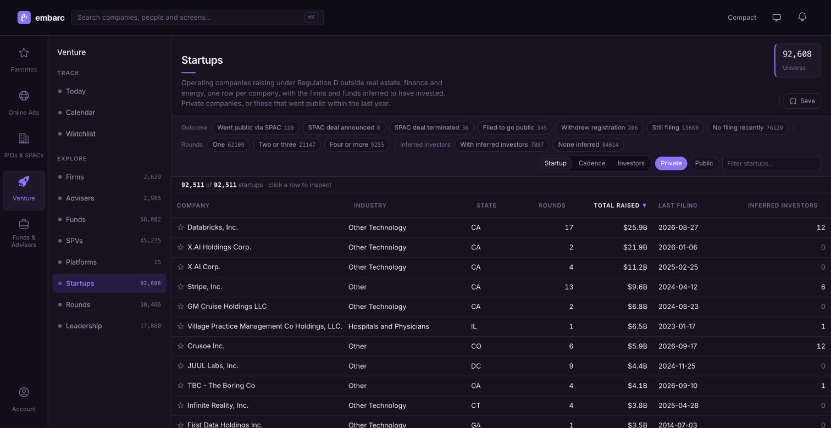Select the Still filing outcome chip
Viewport: 831px width, 428px height.
tap(675, 127)
